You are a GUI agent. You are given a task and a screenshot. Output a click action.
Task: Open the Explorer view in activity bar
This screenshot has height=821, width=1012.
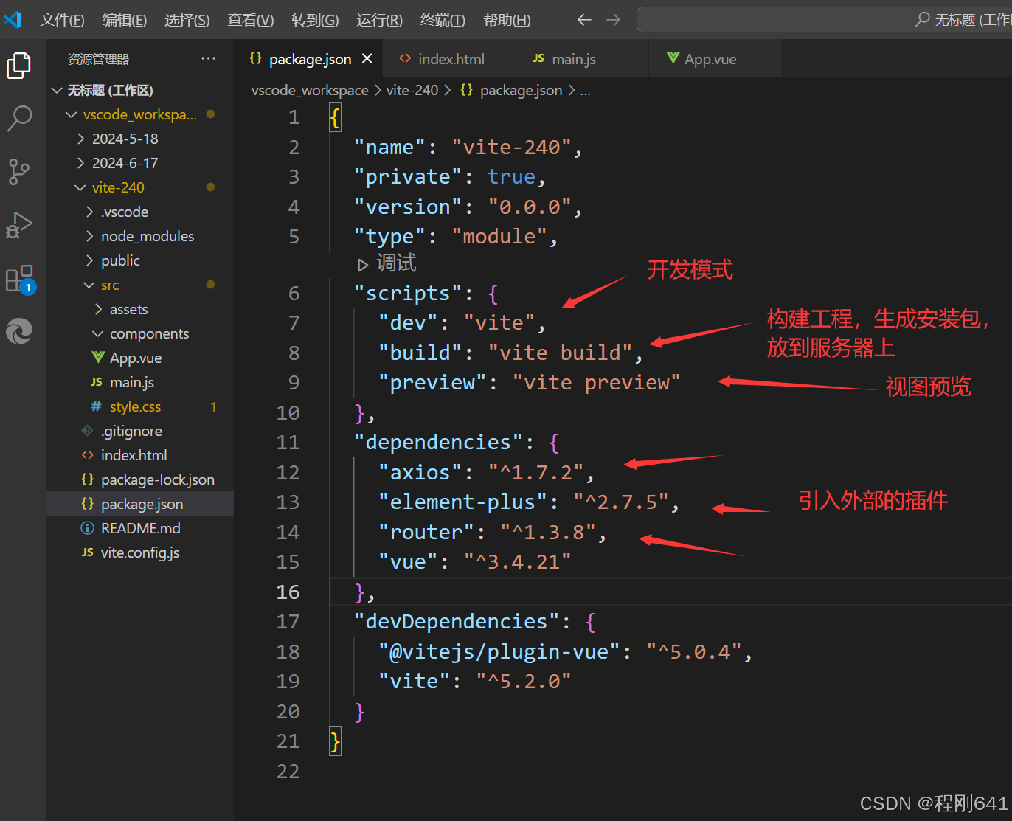19,65
